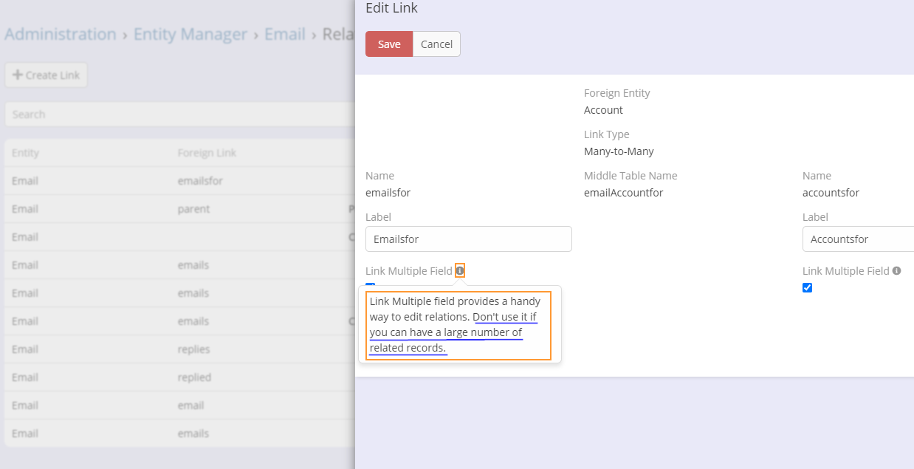Click info icon beside Accountsfor's Link Multiple Field

[x=896, y=271]
